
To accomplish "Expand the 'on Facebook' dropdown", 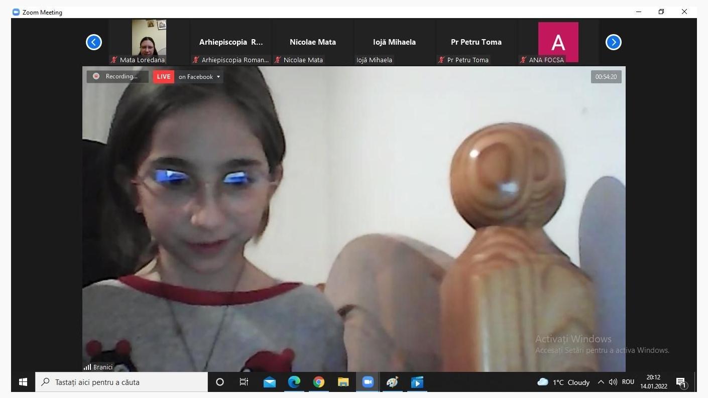I will pyautogui.click(x=199, y=77).
